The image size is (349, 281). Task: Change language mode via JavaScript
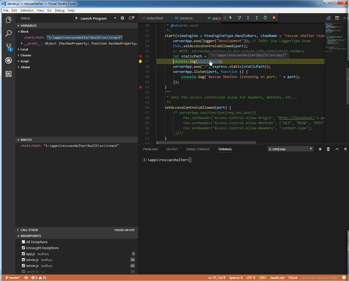pyautogui.click(x=277, y=278)
